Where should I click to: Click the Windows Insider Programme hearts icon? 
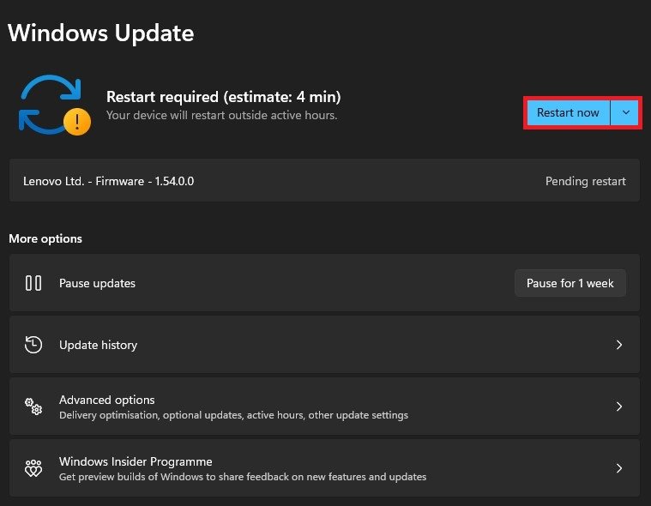point(33,468)
